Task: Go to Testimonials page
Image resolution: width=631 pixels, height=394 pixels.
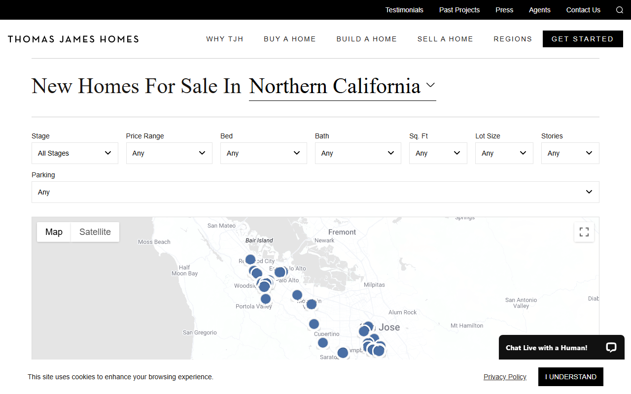Action: coord(404,10)
